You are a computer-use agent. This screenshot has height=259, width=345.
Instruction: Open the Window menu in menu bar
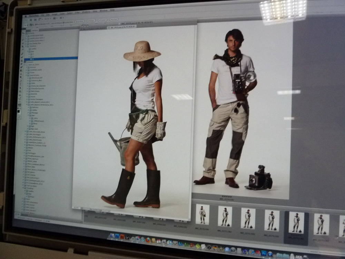click(103, 11)
